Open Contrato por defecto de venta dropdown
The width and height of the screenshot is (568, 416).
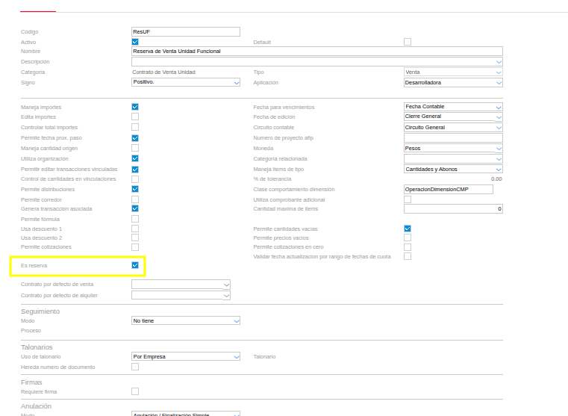[x=180, y=285]
